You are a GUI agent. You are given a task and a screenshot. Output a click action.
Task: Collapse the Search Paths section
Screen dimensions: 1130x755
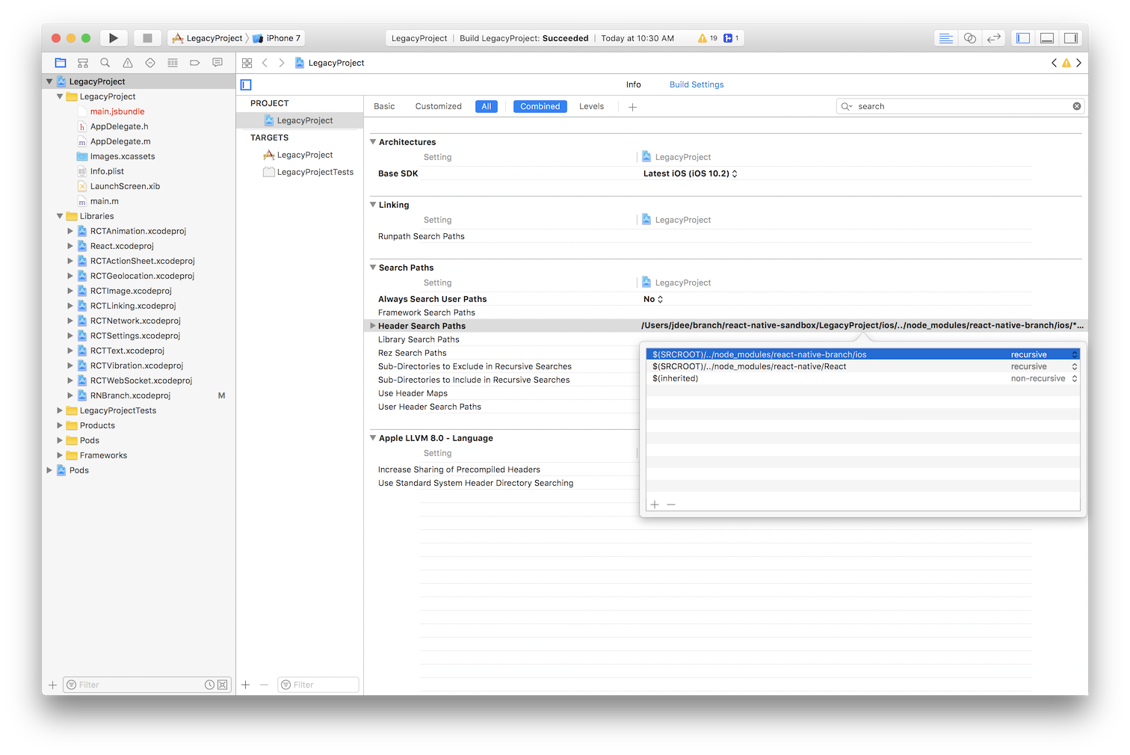[373, 268]
